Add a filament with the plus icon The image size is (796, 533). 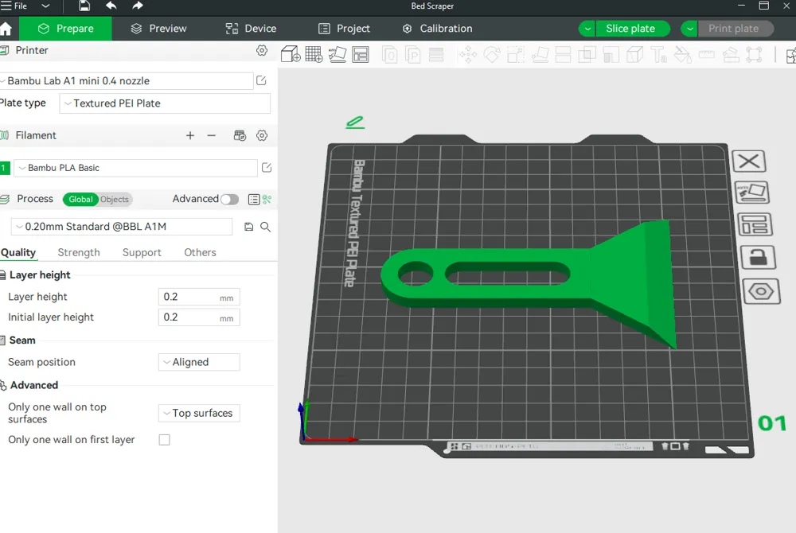pos(190,135)
